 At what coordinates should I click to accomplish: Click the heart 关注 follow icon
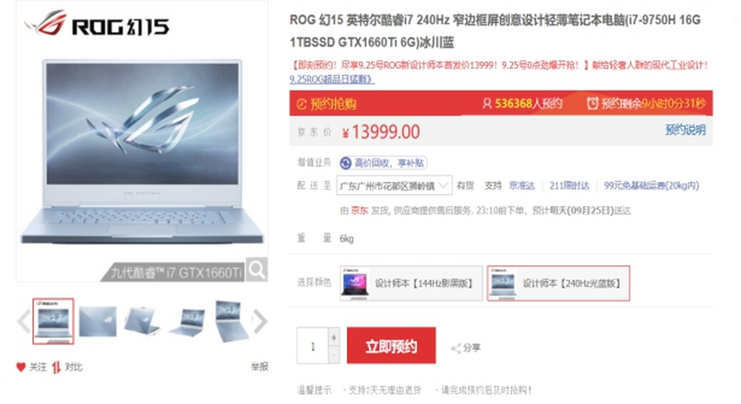pos(21,367)
